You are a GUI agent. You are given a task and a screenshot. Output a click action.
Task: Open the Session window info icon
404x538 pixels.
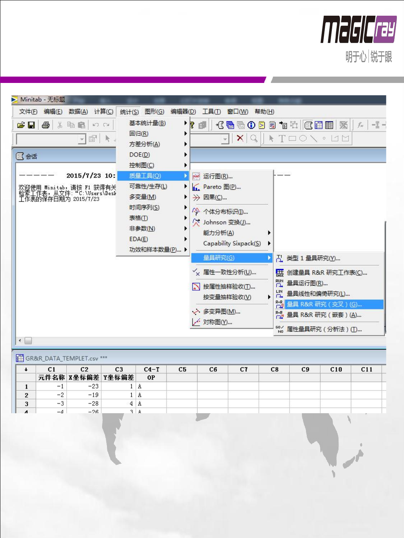(x=251, y=125)
